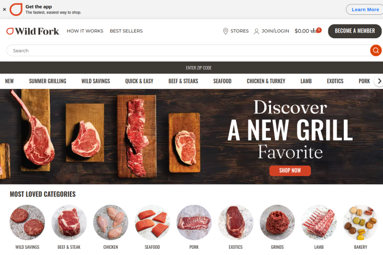Click the Shop Now button
Viewport: 383px width, 255px height.
tap(290, 171)
